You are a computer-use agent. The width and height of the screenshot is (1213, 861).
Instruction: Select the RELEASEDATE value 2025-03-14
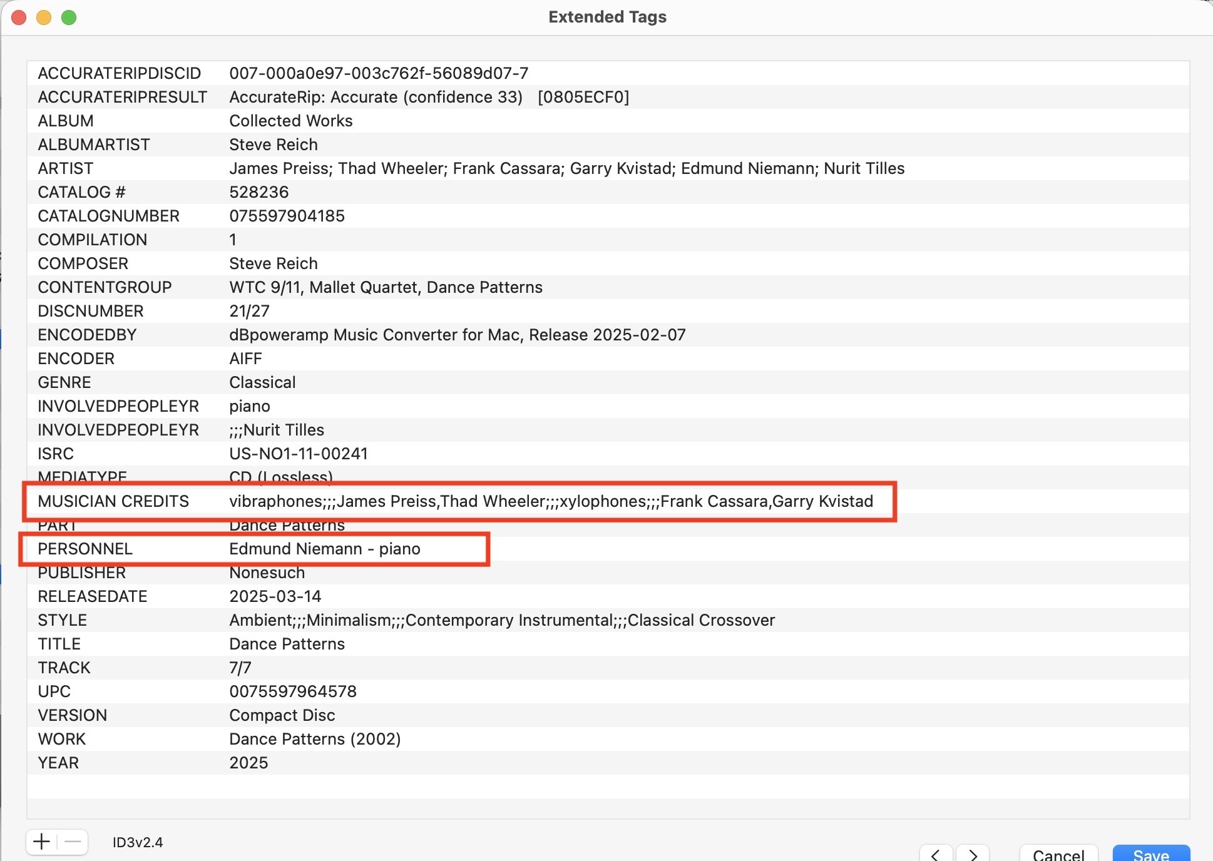point(275,596)
